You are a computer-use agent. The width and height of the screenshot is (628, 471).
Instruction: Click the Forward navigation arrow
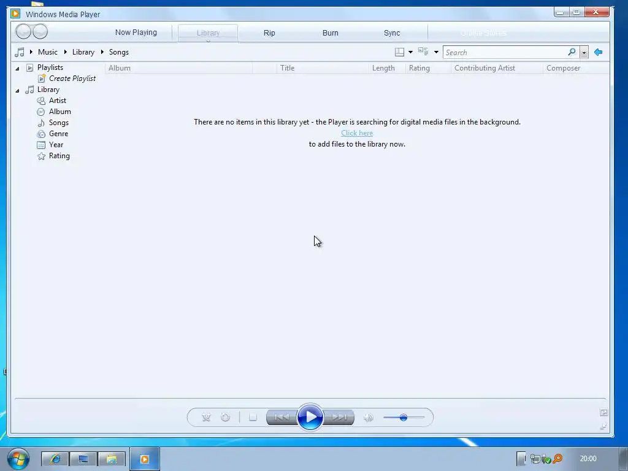(40, 32)
